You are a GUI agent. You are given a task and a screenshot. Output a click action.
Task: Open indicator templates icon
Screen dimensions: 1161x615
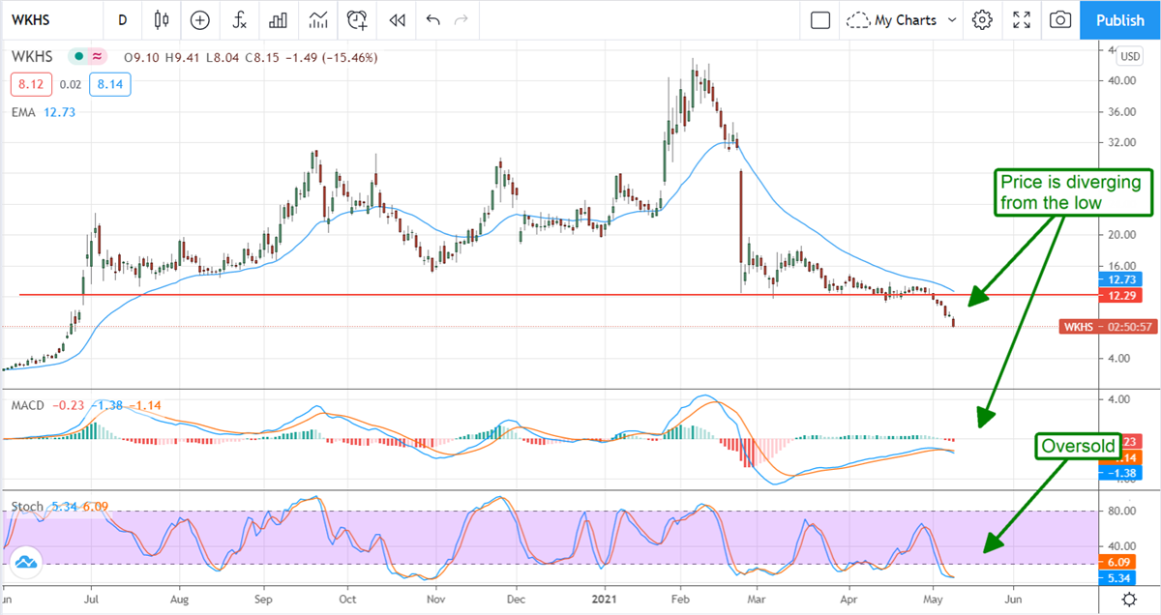[318, 19]
